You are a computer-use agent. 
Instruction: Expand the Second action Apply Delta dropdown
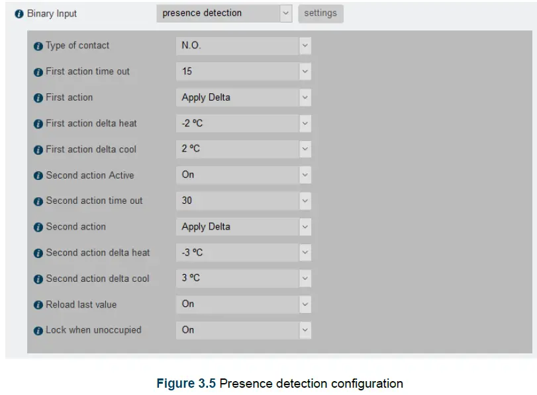coord(243,227)
